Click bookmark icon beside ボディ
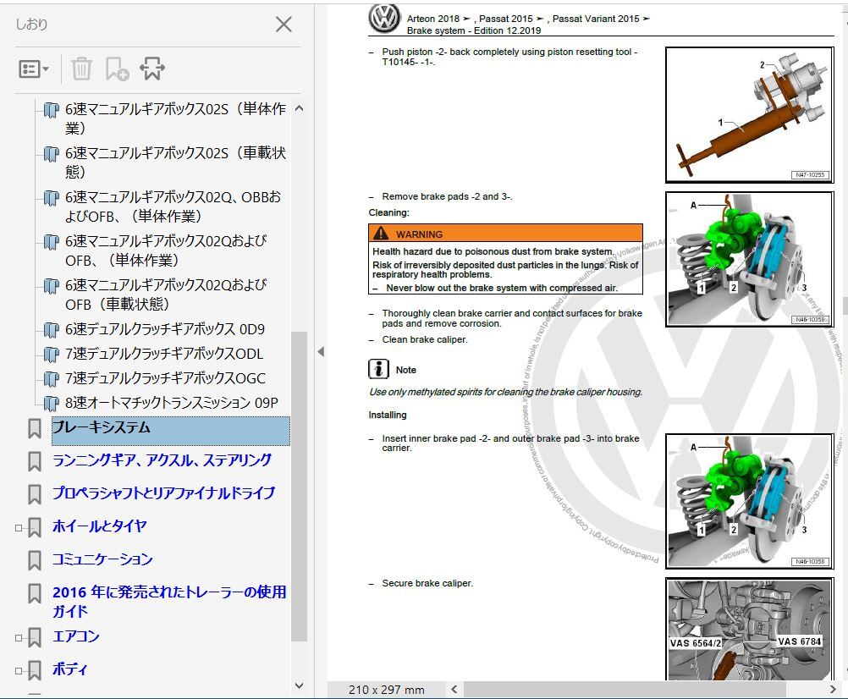848x699 pixels. (35, 670)
